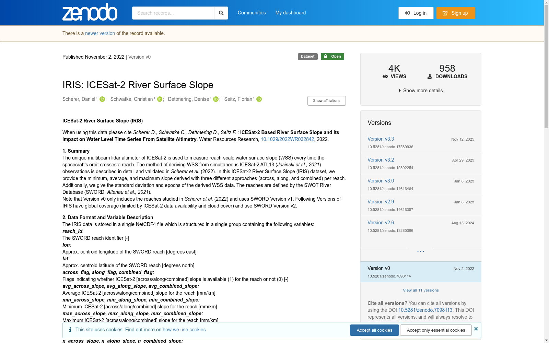Show author affiliations
The image size is (549, 343).
327,101
